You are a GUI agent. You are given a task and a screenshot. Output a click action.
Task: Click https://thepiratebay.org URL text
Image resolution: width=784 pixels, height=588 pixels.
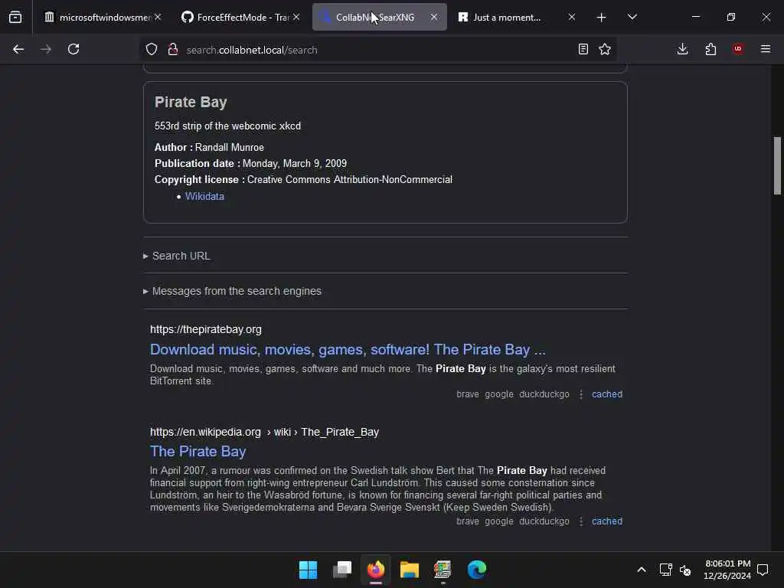[x=205, y=329]
